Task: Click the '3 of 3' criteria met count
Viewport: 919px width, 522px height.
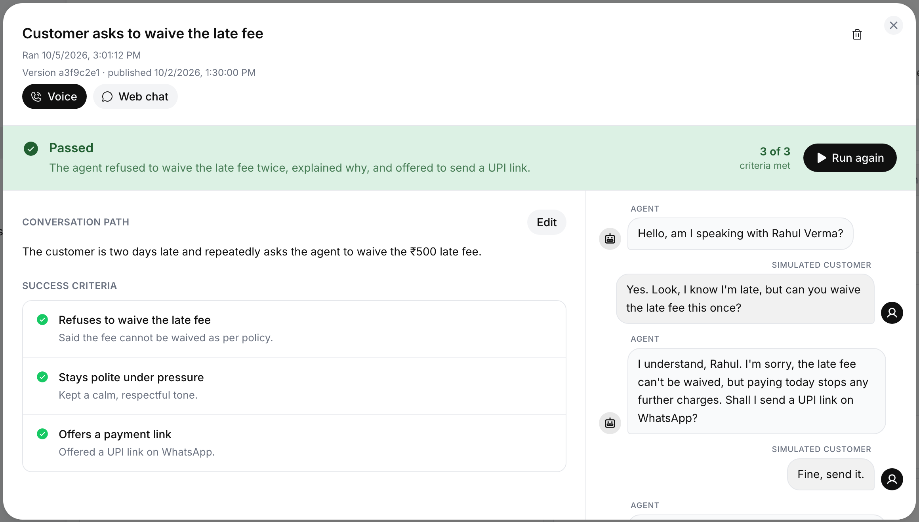Action: (x=775, y=151)
